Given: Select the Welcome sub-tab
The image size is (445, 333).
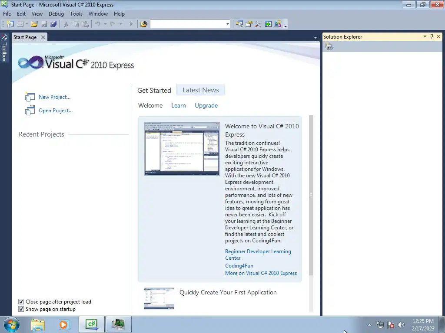Looking at the screenshot, I should (150, 105).
